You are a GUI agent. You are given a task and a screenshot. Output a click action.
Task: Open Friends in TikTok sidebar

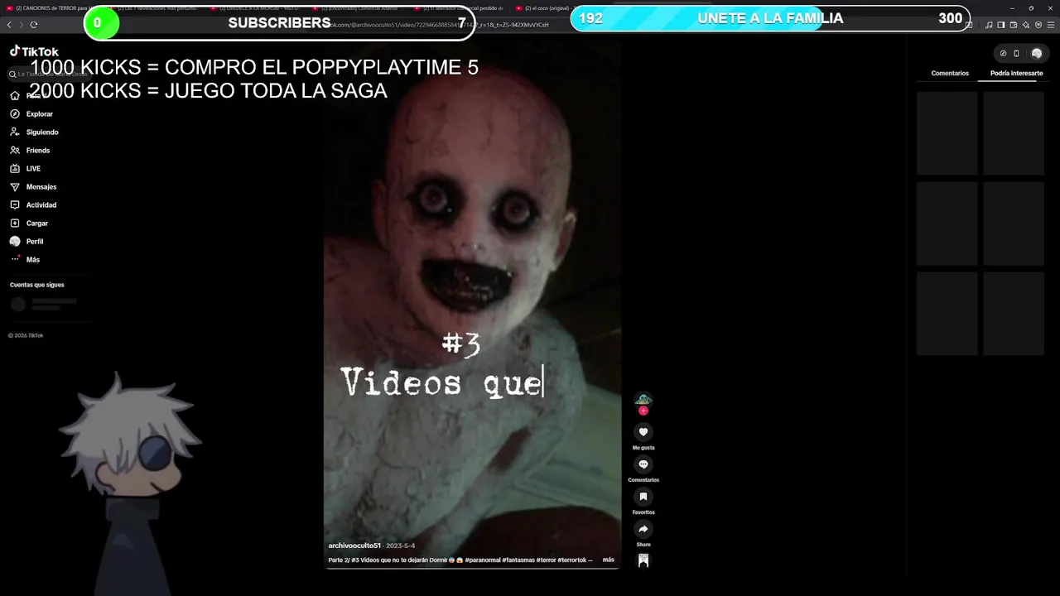click(x=30, y=151)
